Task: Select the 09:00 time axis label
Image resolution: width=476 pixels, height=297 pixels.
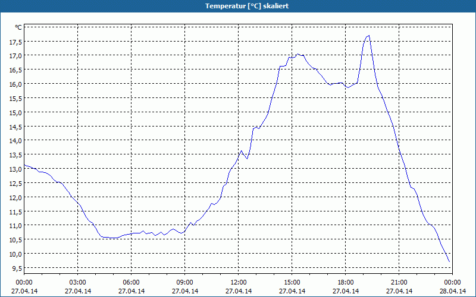Action: [184, 283]
